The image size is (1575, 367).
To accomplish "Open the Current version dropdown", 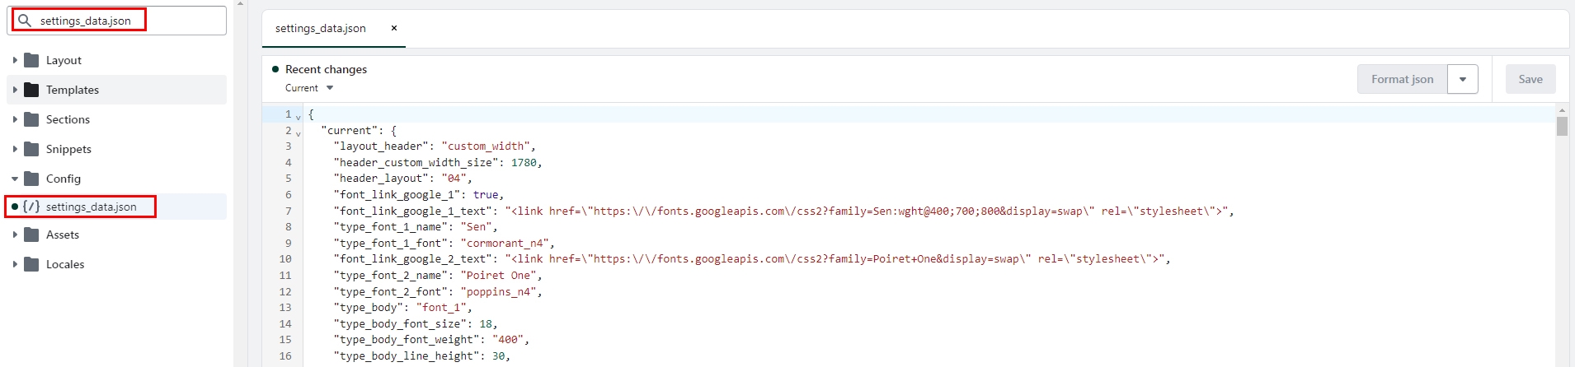I will (309, 88).
